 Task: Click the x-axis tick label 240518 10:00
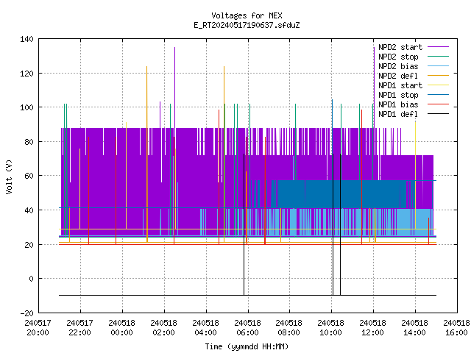(330, 328)
